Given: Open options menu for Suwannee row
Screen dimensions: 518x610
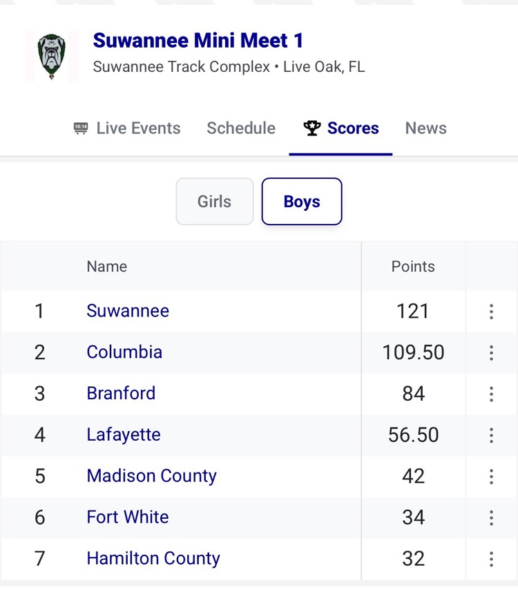Looking at the screenshot, I should pos(491,312).
